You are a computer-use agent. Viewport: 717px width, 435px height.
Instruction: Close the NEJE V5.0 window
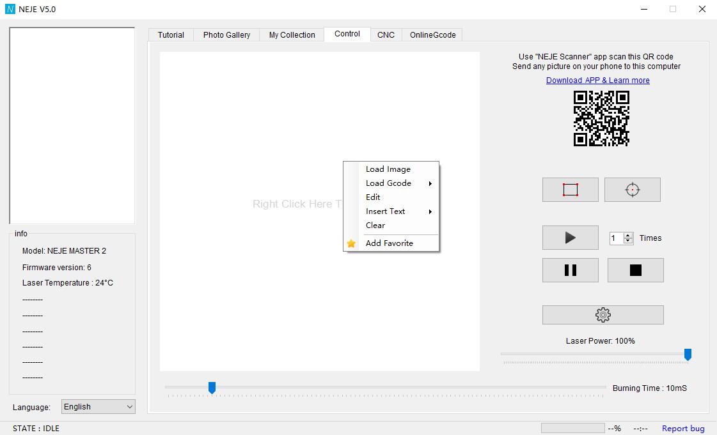coord(702,9)
